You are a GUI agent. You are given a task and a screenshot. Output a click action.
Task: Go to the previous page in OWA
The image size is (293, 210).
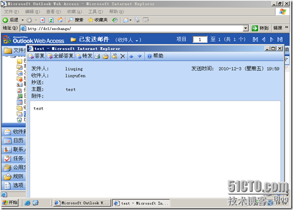(264, 40)
